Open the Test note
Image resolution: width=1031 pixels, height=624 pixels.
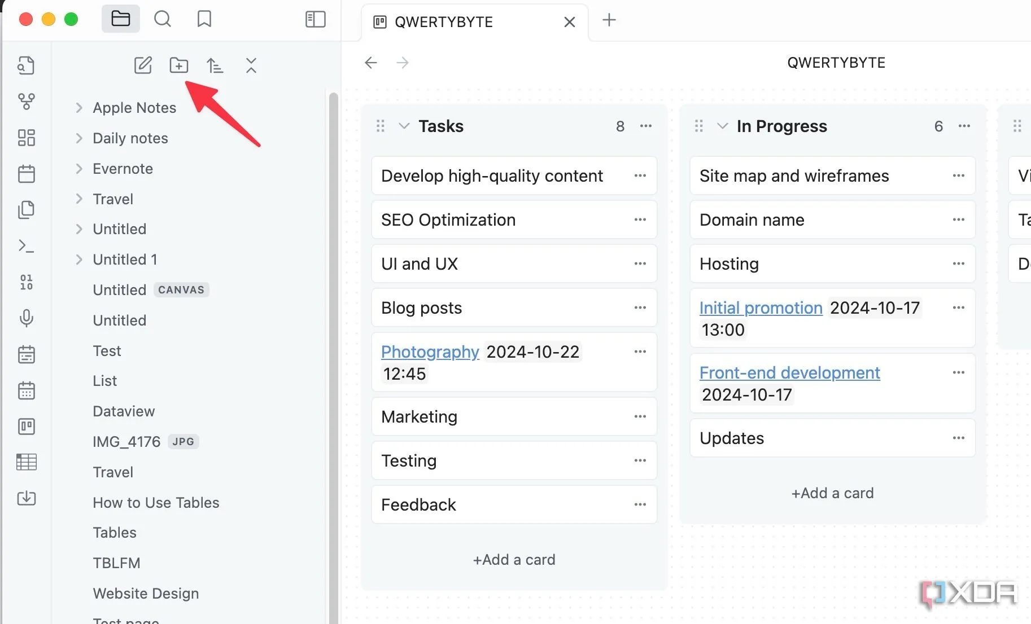point(107,351)
